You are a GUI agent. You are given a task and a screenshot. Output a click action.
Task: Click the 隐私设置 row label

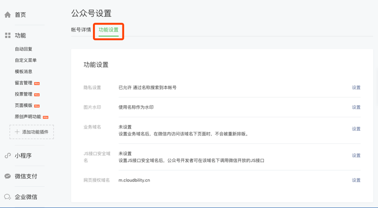92,87
